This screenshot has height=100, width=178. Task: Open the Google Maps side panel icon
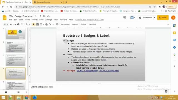coord(174,55)
